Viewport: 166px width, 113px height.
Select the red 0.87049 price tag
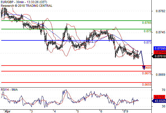click(160, 52)
